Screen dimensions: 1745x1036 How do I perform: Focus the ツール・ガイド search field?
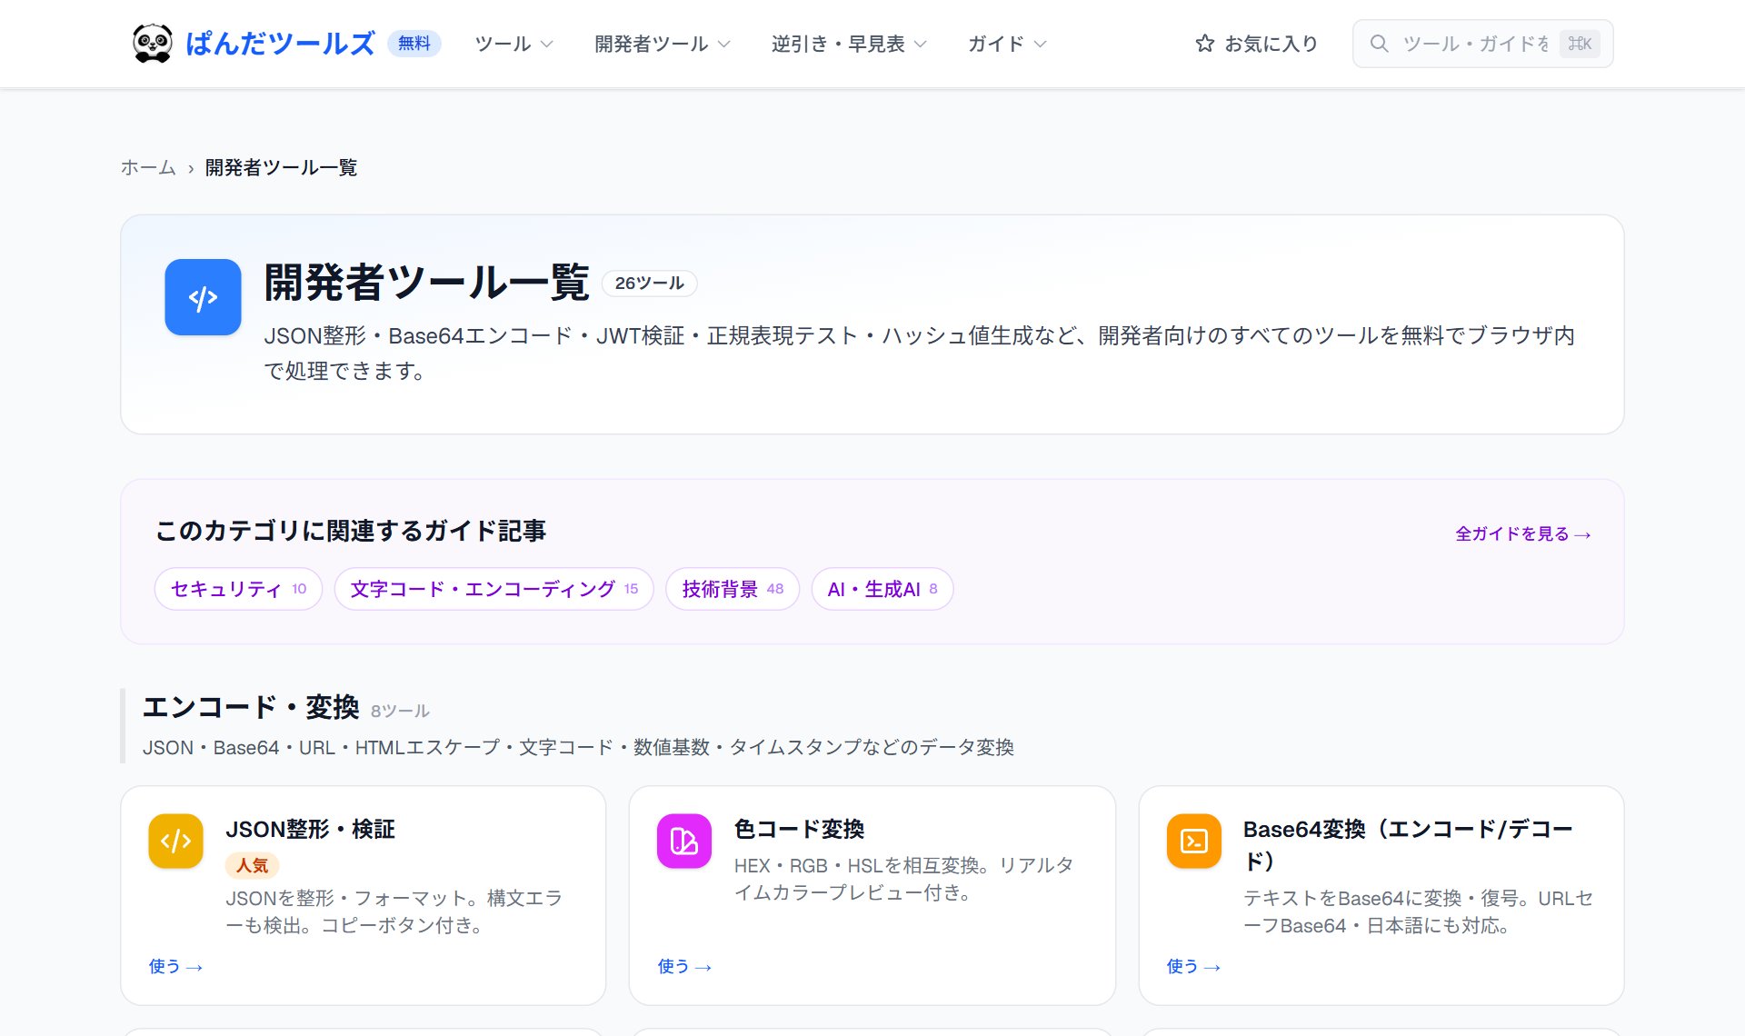click(1482, 44)
